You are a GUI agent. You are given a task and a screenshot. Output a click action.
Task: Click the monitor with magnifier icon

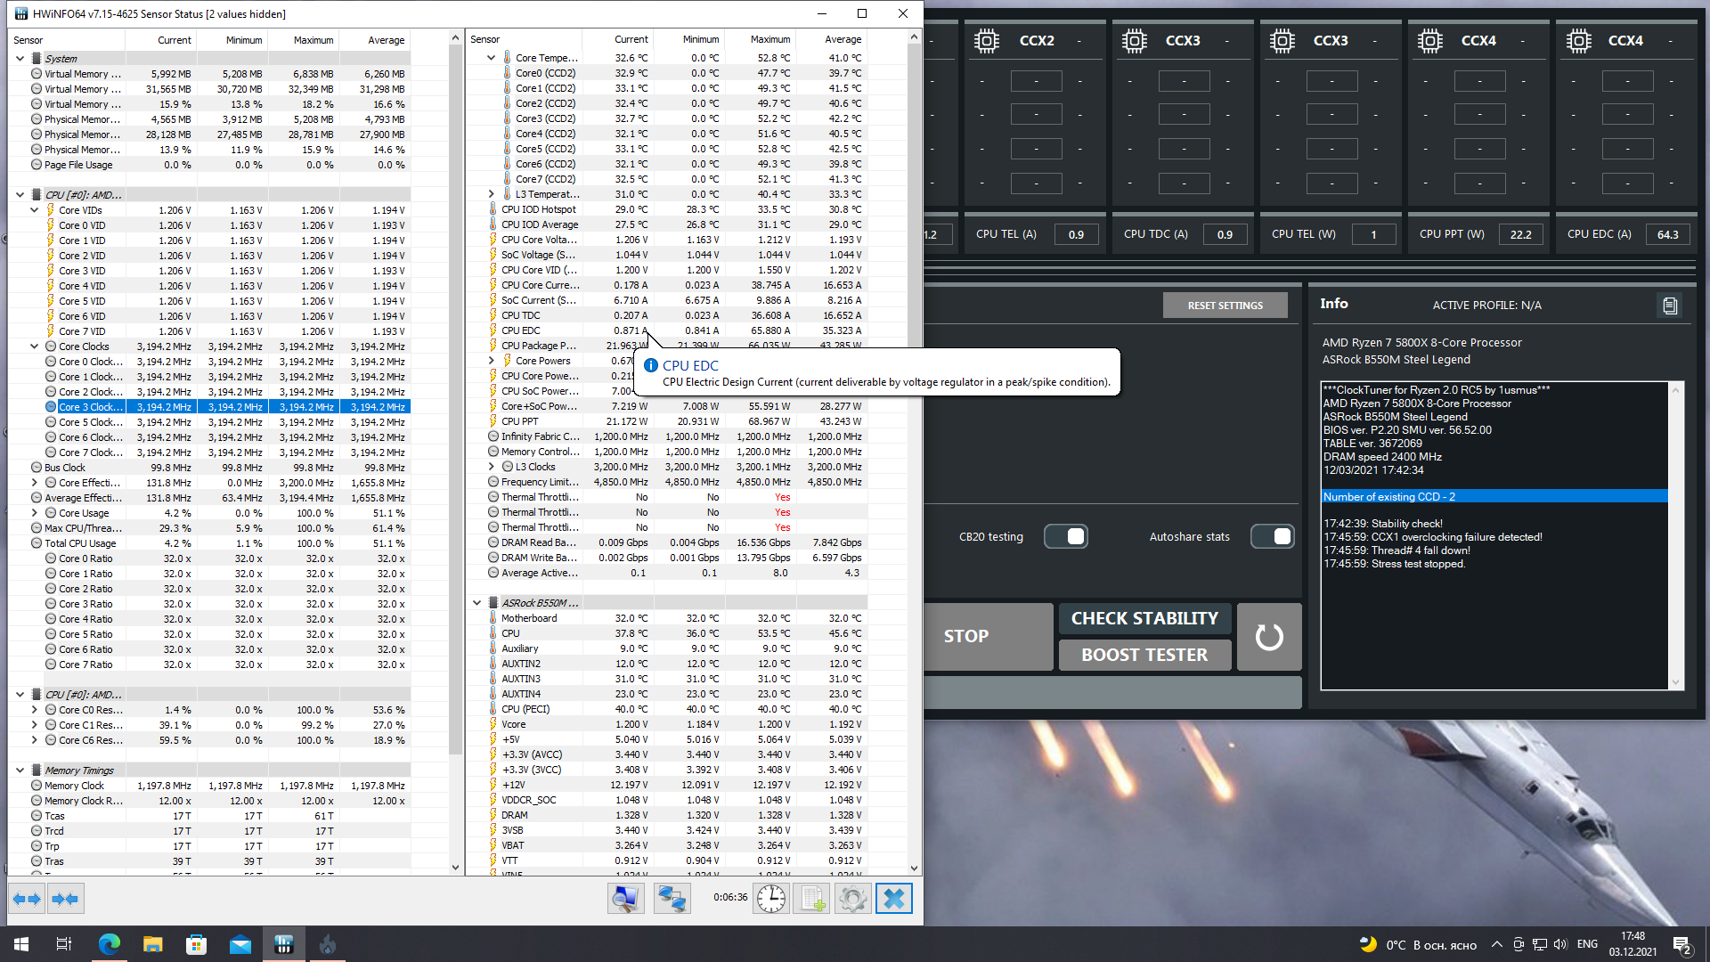(x=626, y=899)
